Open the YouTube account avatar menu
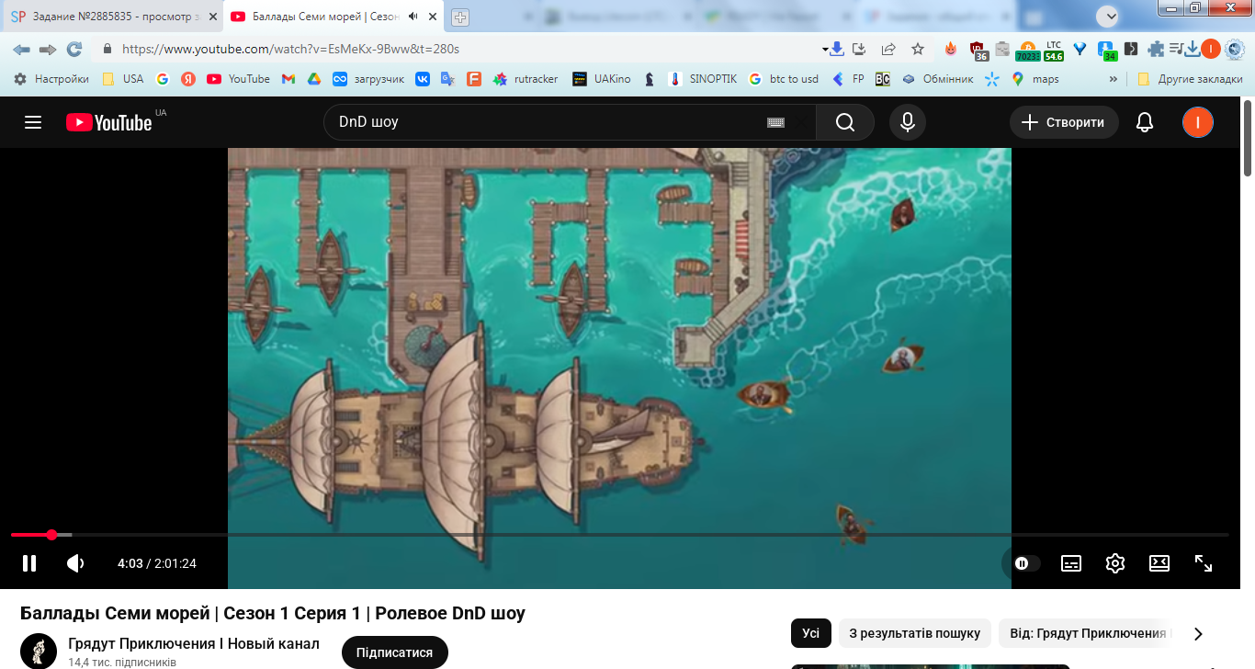Viewport: 1255px width, 669px height. [1198, 122]
